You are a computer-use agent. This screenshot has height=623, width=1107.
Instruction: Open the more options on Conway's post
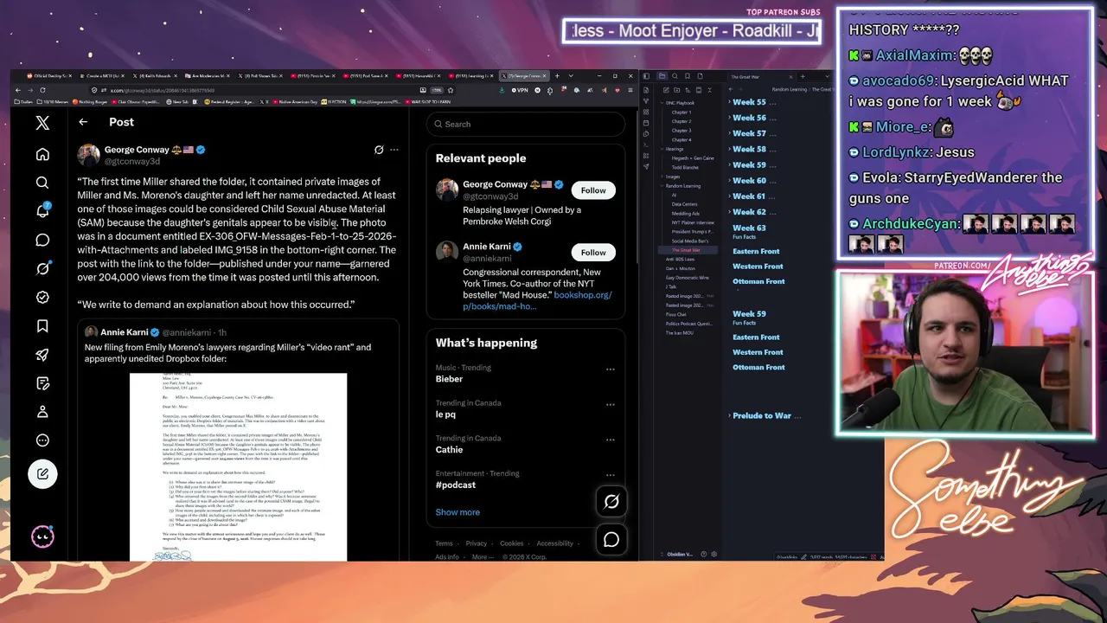click(x=394, y=150)
